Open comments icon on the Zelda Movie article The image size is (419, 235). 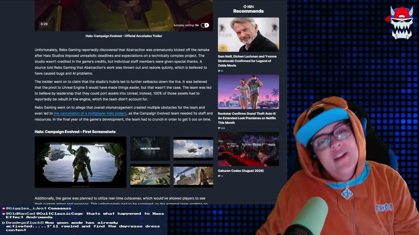click(x=219, y=71)
